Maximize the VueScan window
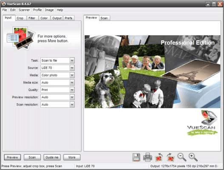 pyautogui.click(x=214, y=4)
